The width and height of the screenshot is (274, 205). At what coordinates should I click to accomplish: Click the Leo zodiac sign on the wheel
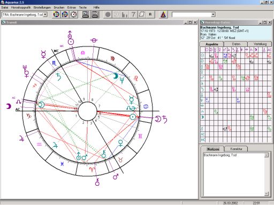136,78
